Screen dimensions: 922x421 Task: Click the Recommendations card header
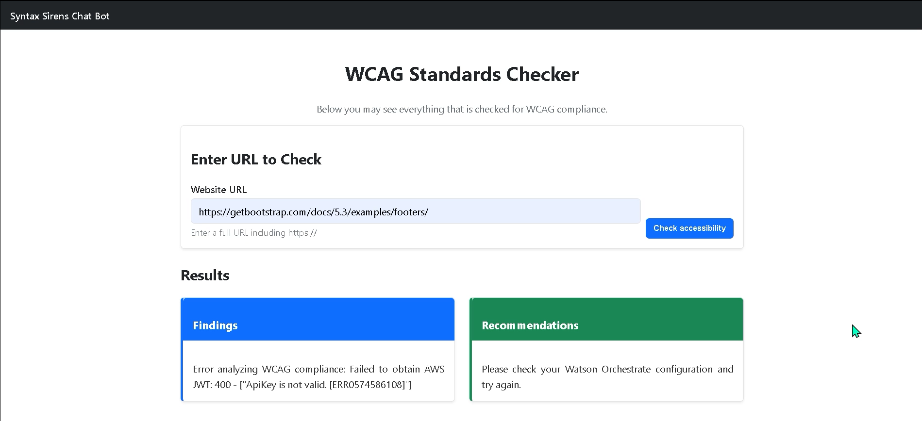pyautogui.click(x=530, y=325)
